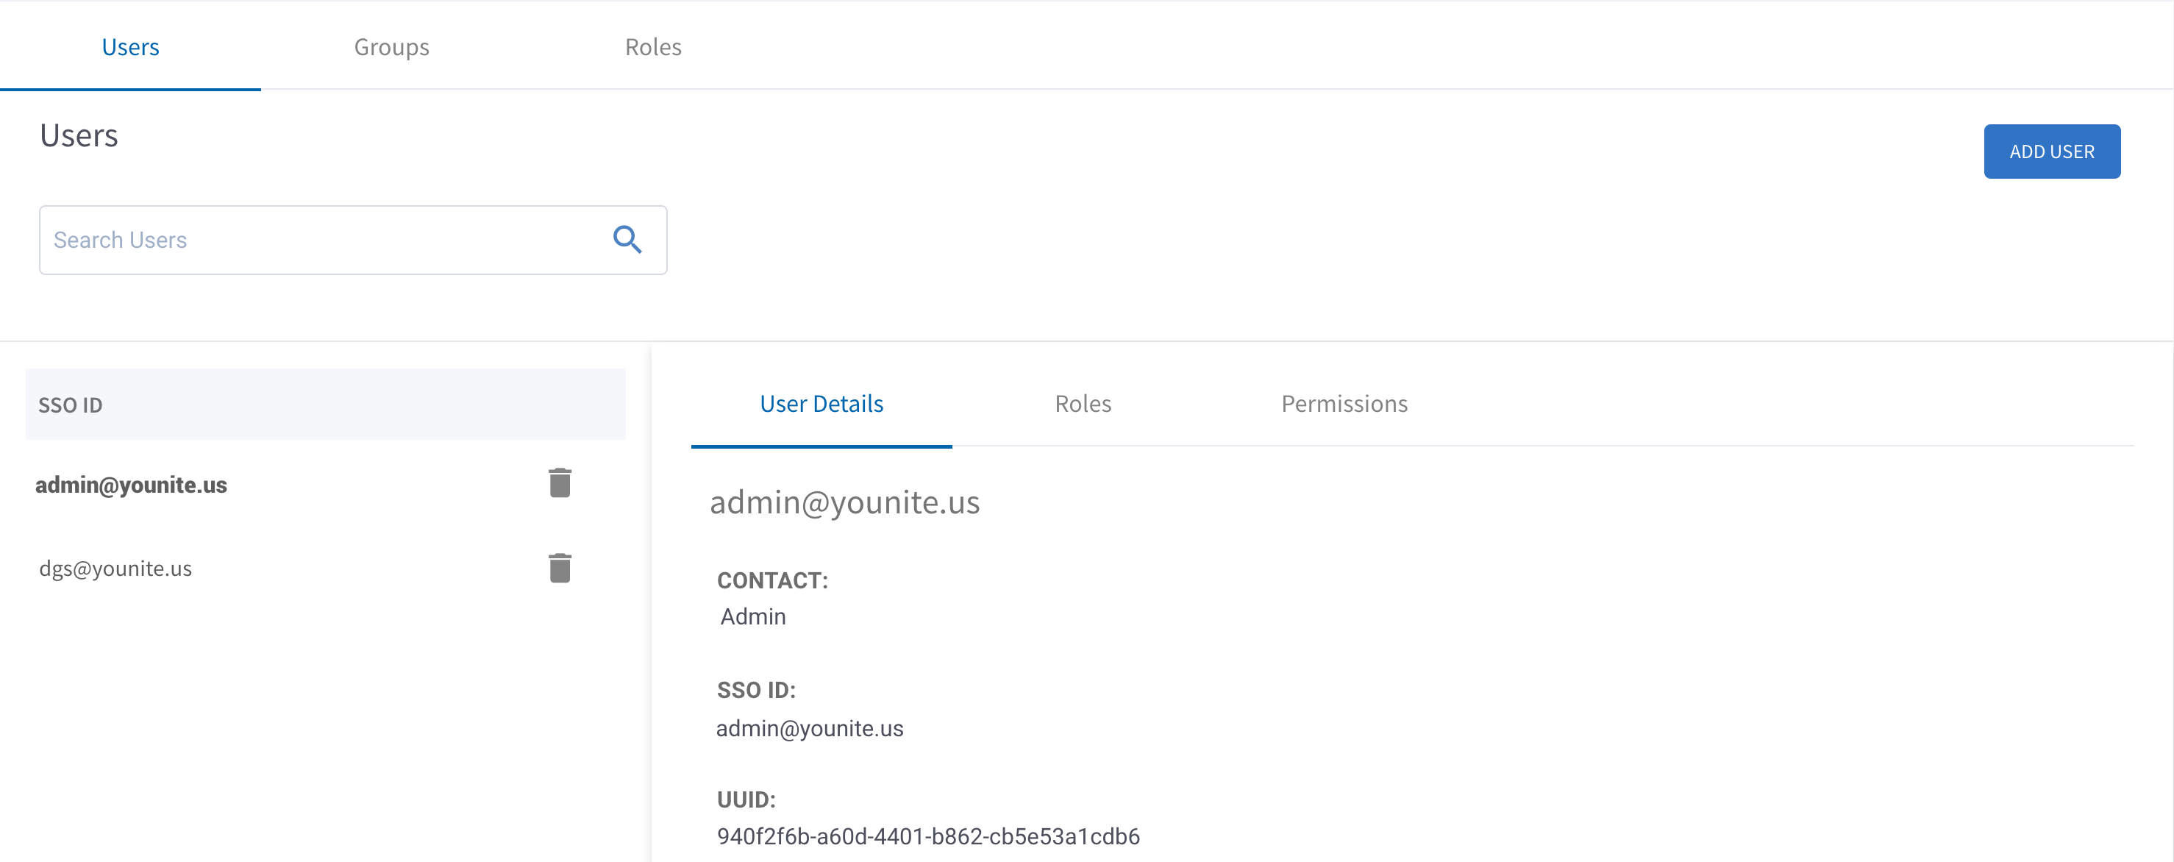Switch to the top Users tab
The image size is (2174, 862).
[130, 47]
